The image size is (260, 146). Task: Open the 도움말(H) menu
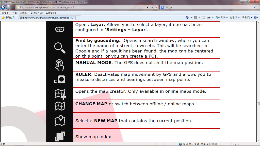click(51, 13)
